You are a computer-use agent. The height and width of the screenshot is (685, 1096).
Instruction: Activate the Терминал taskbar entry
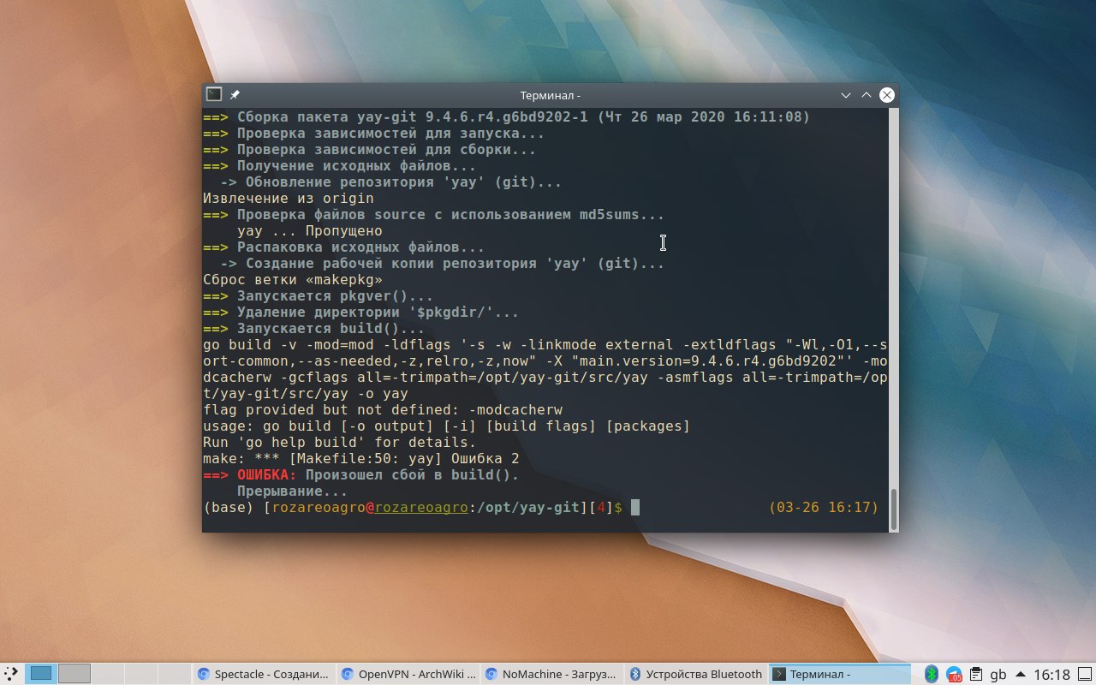839,674
